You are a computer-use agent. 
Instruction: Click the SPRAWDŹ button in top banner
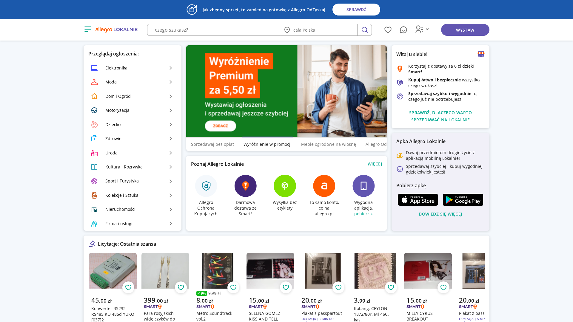tap(356, 10)
